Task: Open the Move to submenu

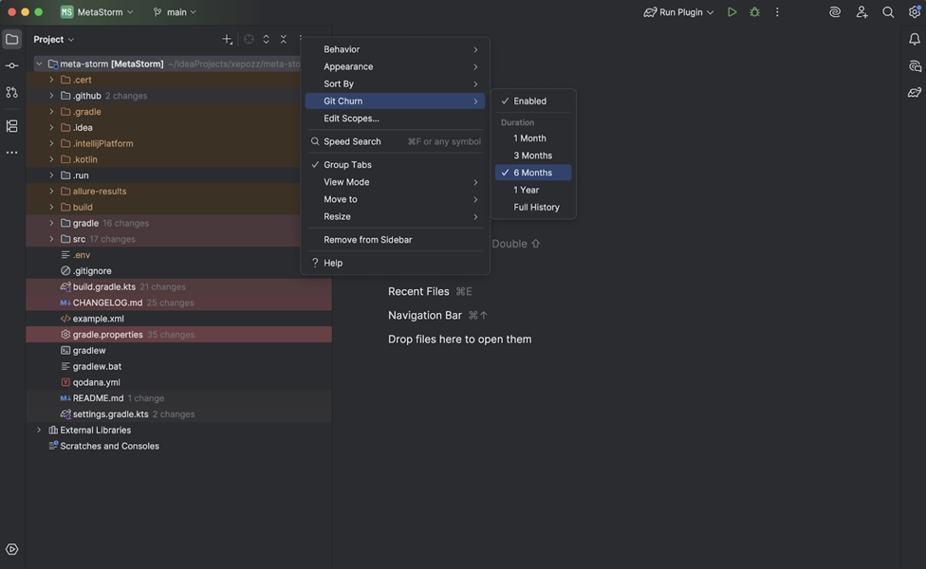Action: point(395,199)
